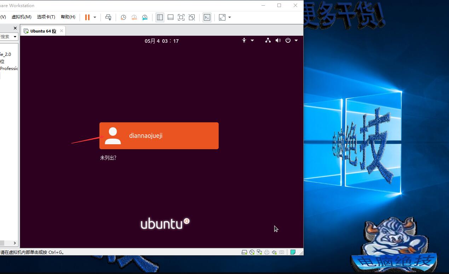The width and height of the screenshot is (449, 274).
Task: Open the power options dropdown beside the pause icon
Action: click(95, 17)
